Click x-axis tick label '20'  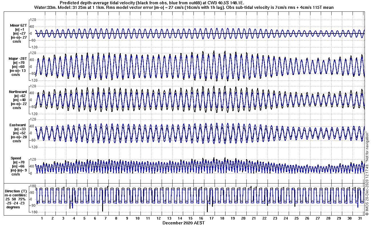tap(243, 218)
